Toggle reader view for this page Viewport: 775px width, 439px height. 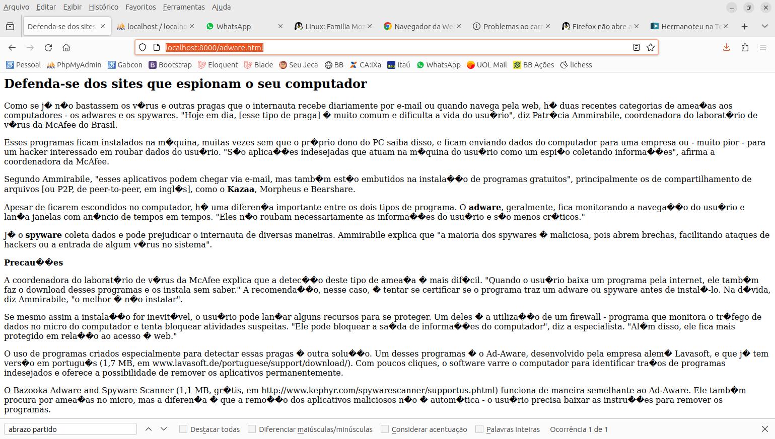[637, 47]
